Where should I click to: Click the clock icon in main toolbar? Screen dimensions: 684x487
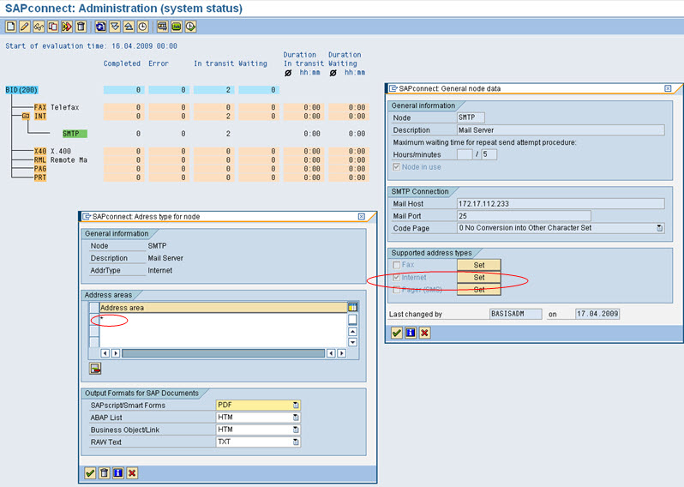coord(142,27)
